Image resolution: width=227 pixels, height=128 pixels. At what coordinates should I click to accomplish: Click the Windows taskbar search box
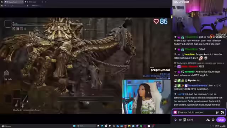87,126
